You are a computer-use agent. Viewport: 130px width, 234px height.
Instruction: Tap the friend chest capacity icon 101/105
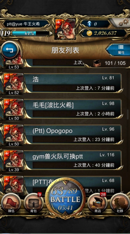[97, 63]
